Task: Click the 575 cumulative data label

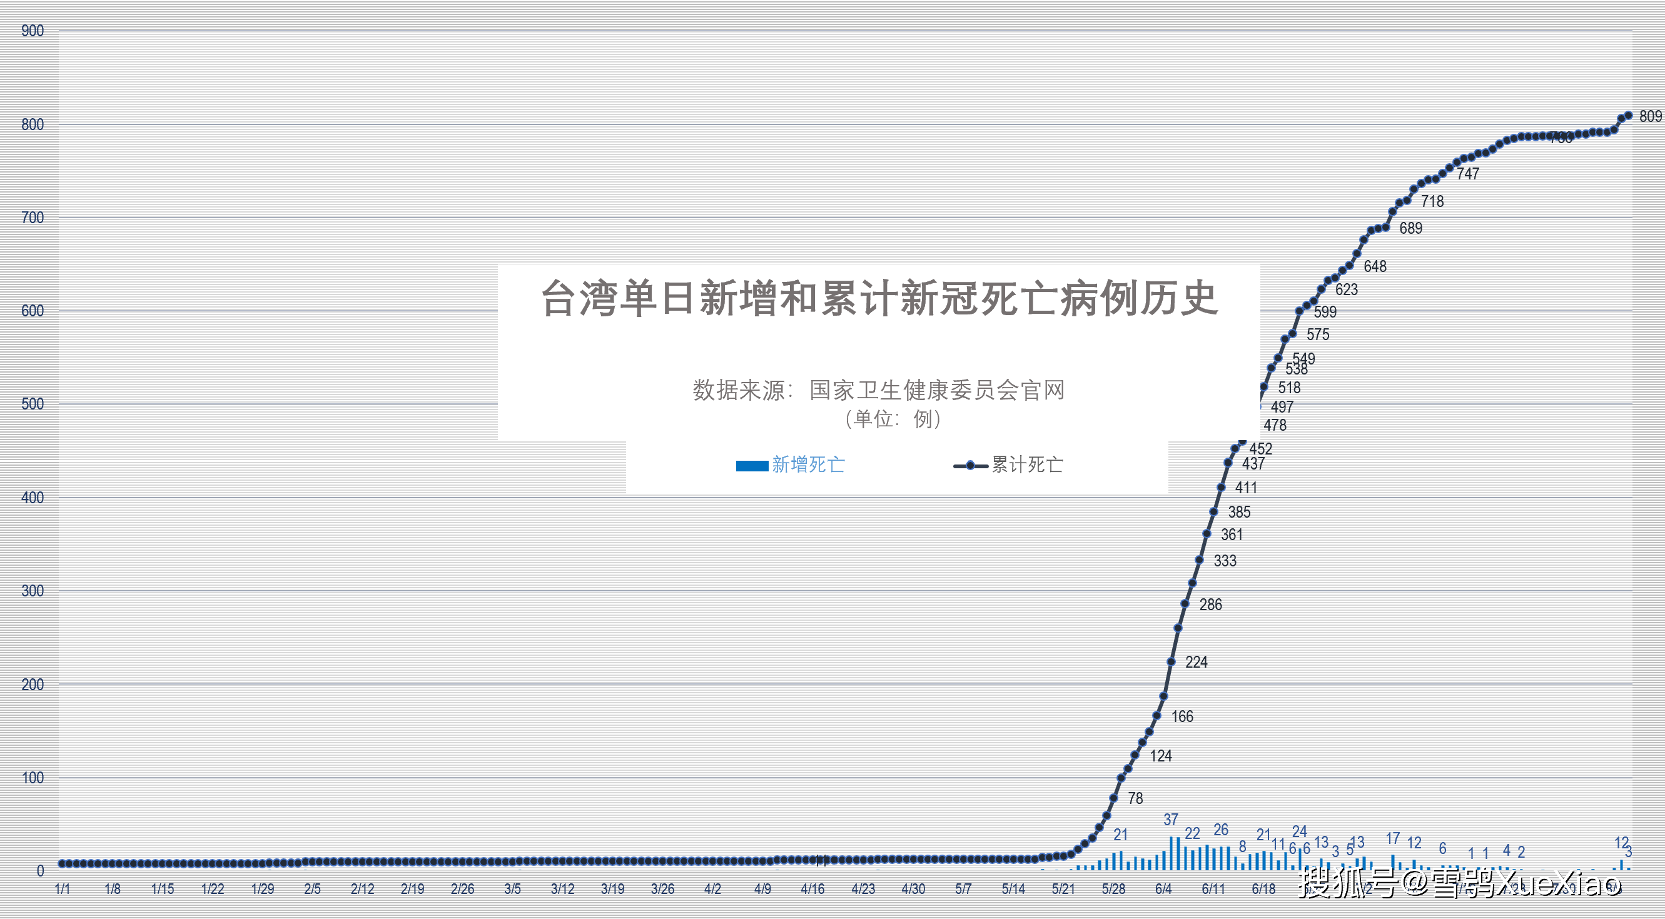Action: click(x=1318, y=334)
